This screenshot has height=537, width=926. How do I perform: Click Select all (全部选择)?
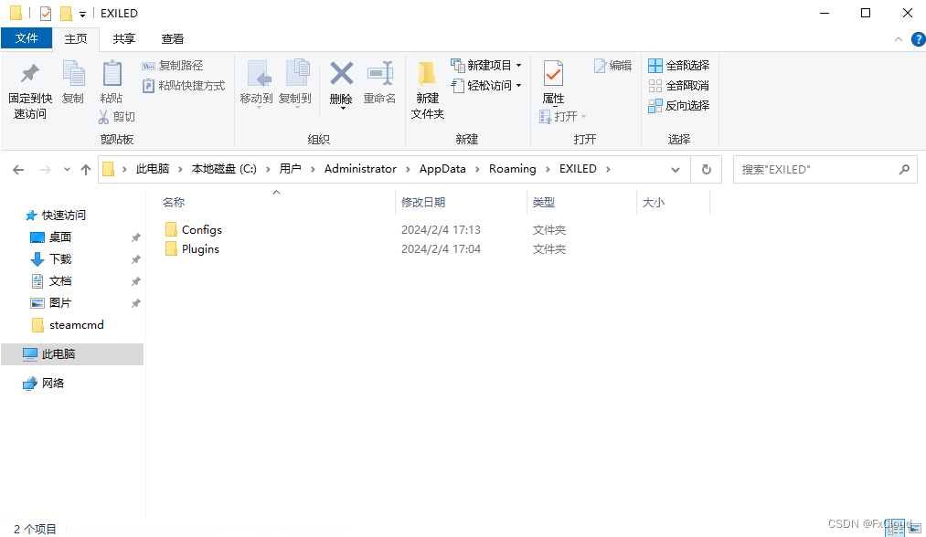click(x=678, y=66)
